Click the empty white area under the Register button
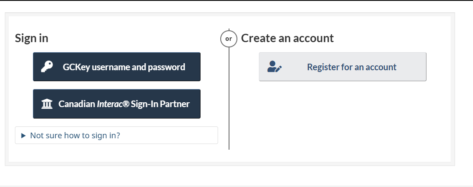The height and width of the screenshot is (187, 473). tap(342, 119)
